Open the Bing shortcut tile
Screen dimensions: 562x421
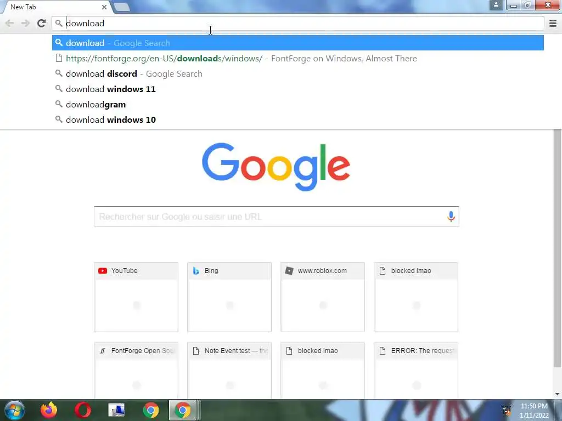229,297
